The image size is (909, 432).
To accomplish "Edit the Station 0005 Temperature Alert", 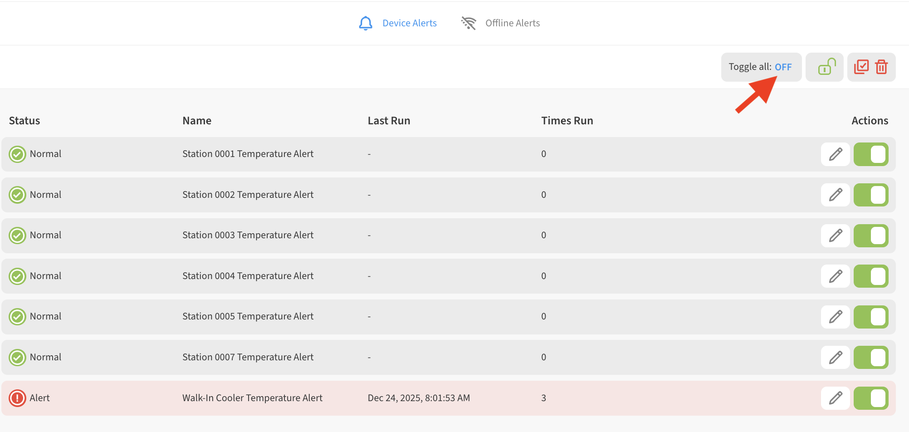I will click(x=835, y=317).
